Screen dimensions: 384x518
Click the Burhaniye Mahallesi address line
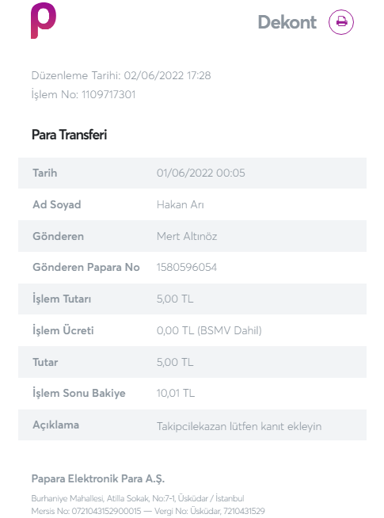click(138, 498)
